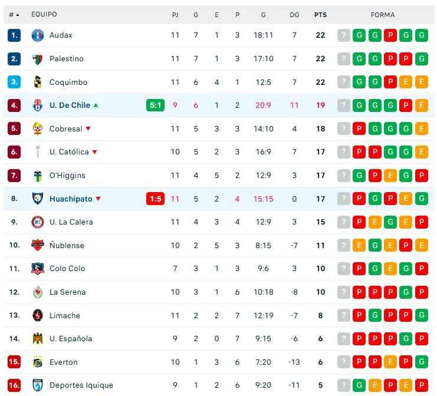Sort standings by the PTS column header
Image resolution: width=437 pixels, height=396 pixels.
tap(320, 15)
